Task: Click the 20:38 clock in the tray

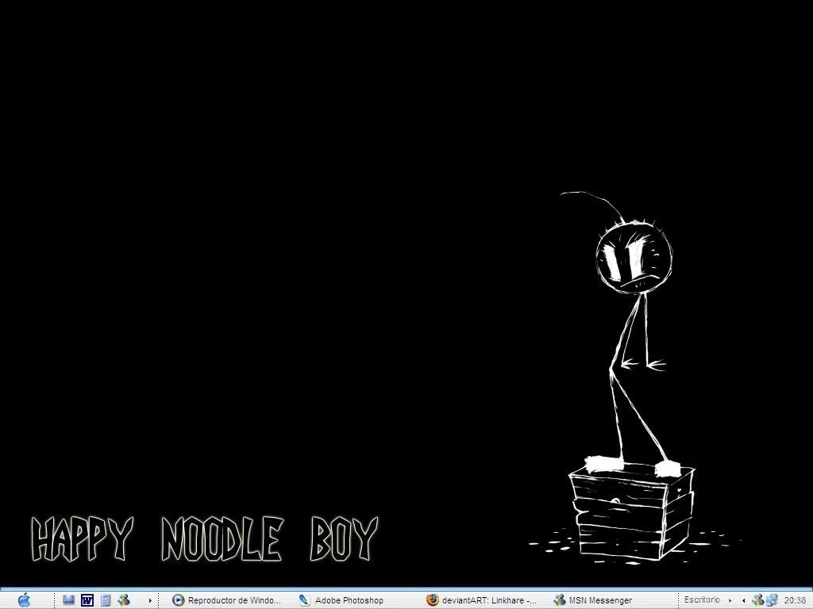Action: click(x=795, y=600)
